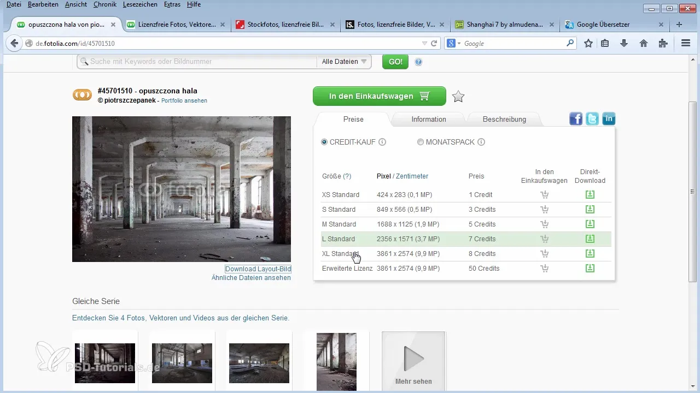The width and height of the screenshot is (700, 393).
Task: Add M Standard to shopping cart
Action: pyautogui.click(x=544, y=224)
